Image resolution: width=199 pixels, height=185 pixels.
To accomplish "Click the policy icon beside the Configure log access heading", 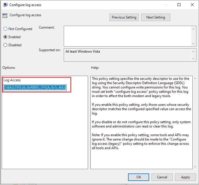I will (x=5, y=16).
